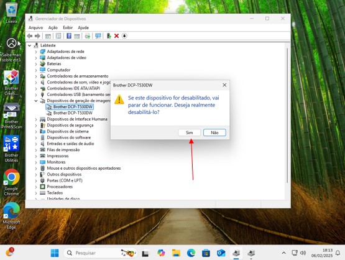Select the second Brother DCP-T530DW entry
Screen dimensions: 345x260
click(x=70, y=113)
